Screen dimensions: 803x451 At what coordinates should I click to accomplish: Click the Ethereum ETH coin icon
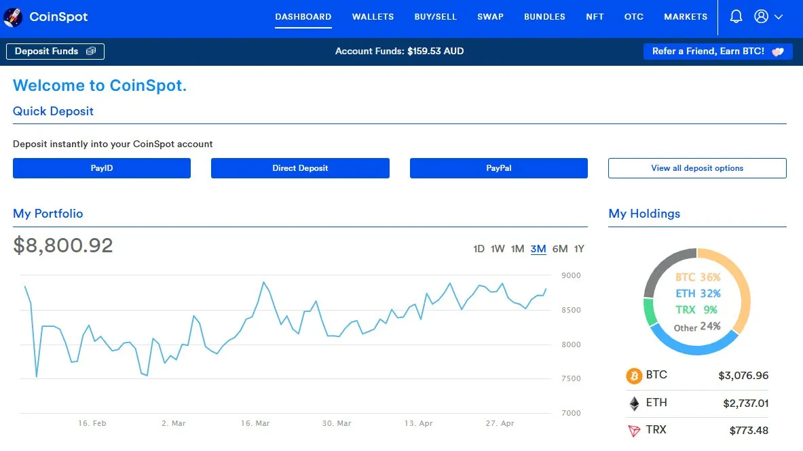click(x=634, y=404)
